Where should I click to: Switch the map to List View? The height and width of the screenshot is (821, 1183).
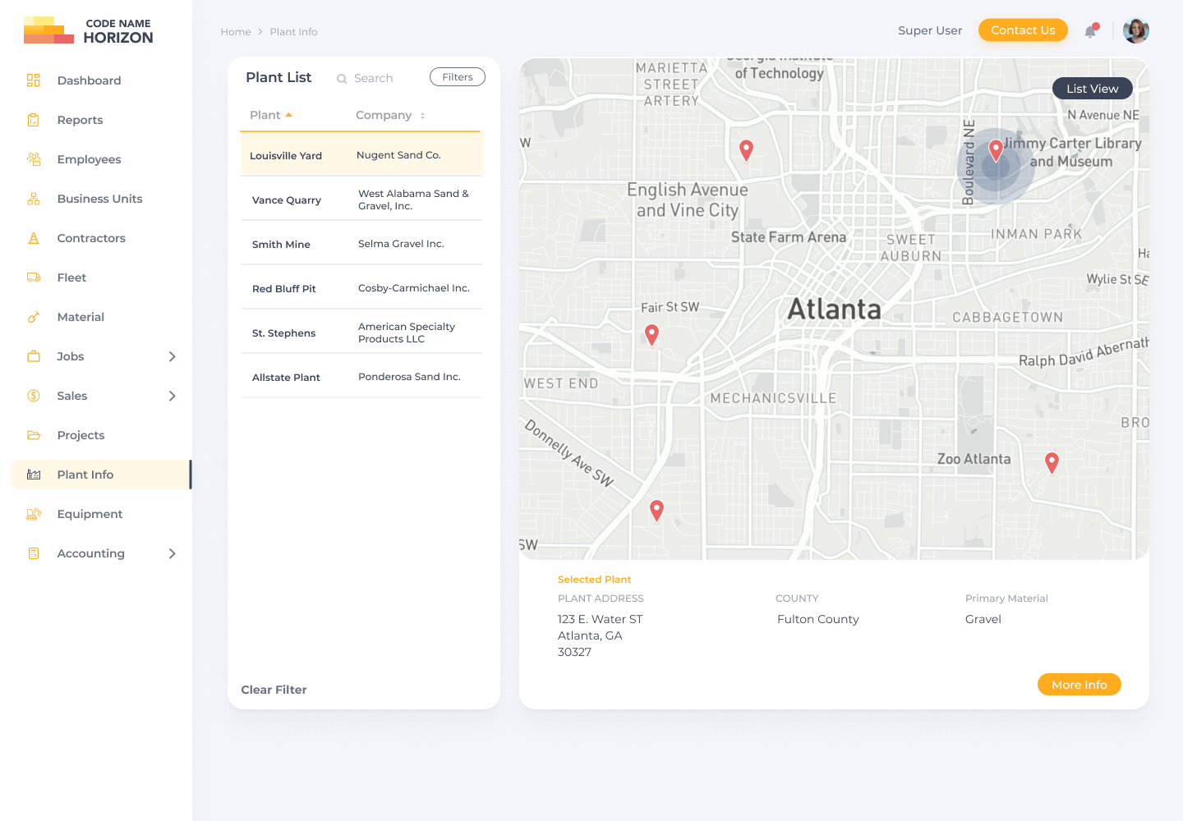point(1092,89)
